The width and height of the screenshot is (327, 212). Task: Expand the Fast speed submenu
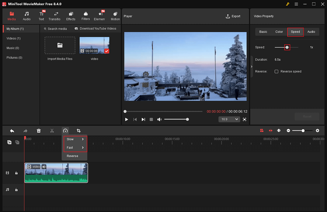pos(73,147)
